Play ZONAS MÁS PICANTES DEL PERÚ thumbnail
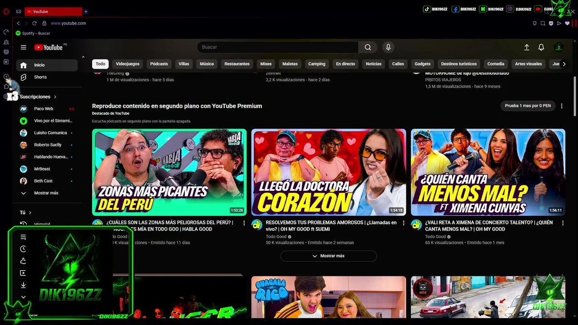 (169, 172)
